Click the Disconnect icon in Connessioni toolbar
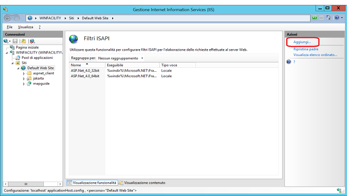 32,41
